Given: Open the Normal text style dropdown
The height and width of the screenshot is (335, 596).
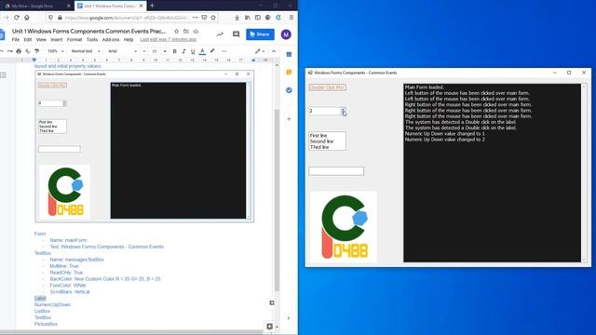Looking at the screenshot, I should click(86, 51).
